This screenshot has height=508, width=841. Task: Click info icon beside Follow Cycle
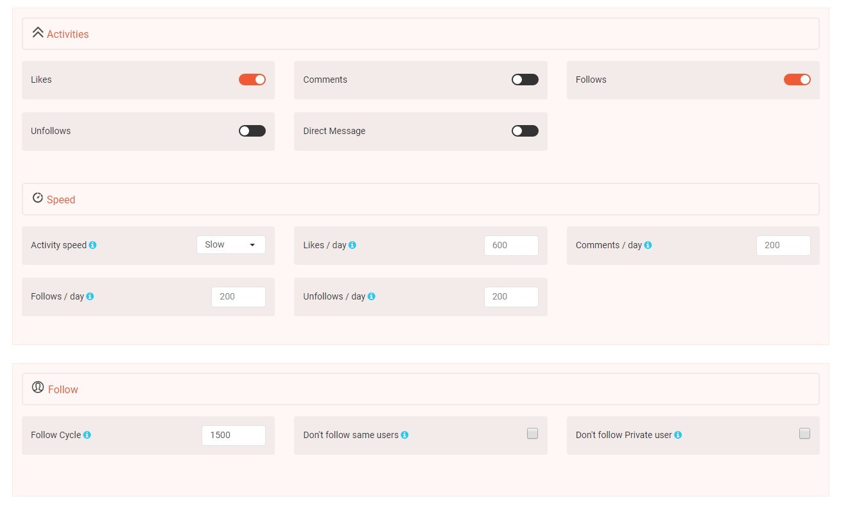click(87, 435)
